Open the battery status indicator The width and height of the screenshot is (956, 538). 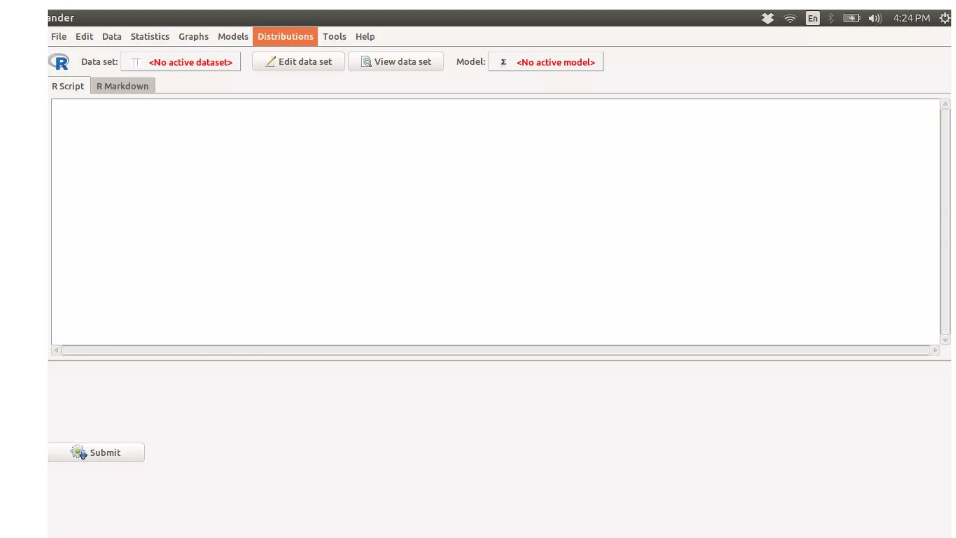851,18
